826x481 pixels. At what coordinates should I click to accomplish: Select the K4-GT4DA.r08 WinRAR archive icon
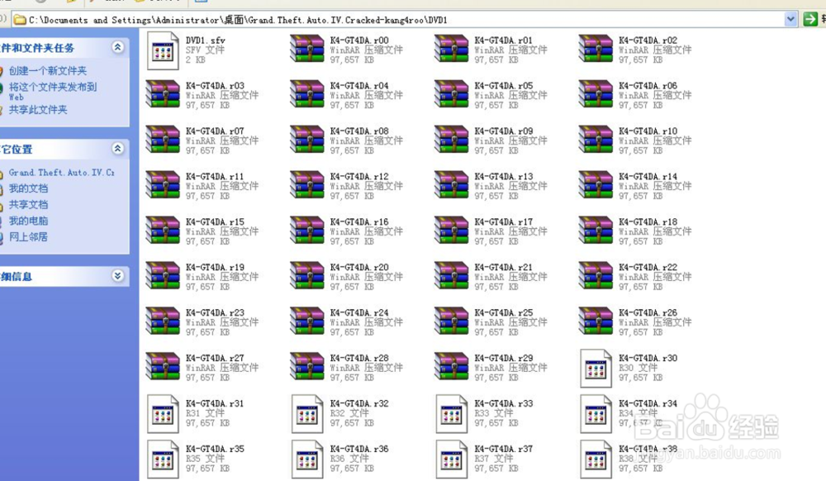(x=307, y=140)
